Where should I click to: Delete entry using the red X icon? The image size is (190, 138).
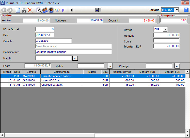point(30,10)
